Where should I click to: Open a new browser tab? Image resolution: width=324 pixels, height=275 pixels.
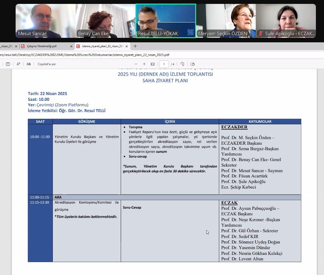click(x=135, y=46)
